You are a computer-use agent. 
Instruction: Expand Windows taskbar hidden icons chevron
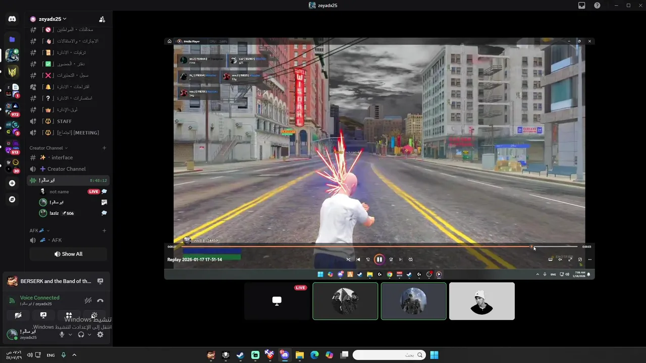74,355
